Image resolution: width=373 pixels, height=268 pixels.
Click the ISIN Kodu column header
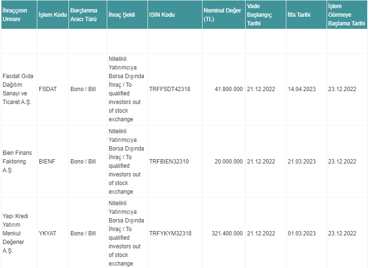175,15
